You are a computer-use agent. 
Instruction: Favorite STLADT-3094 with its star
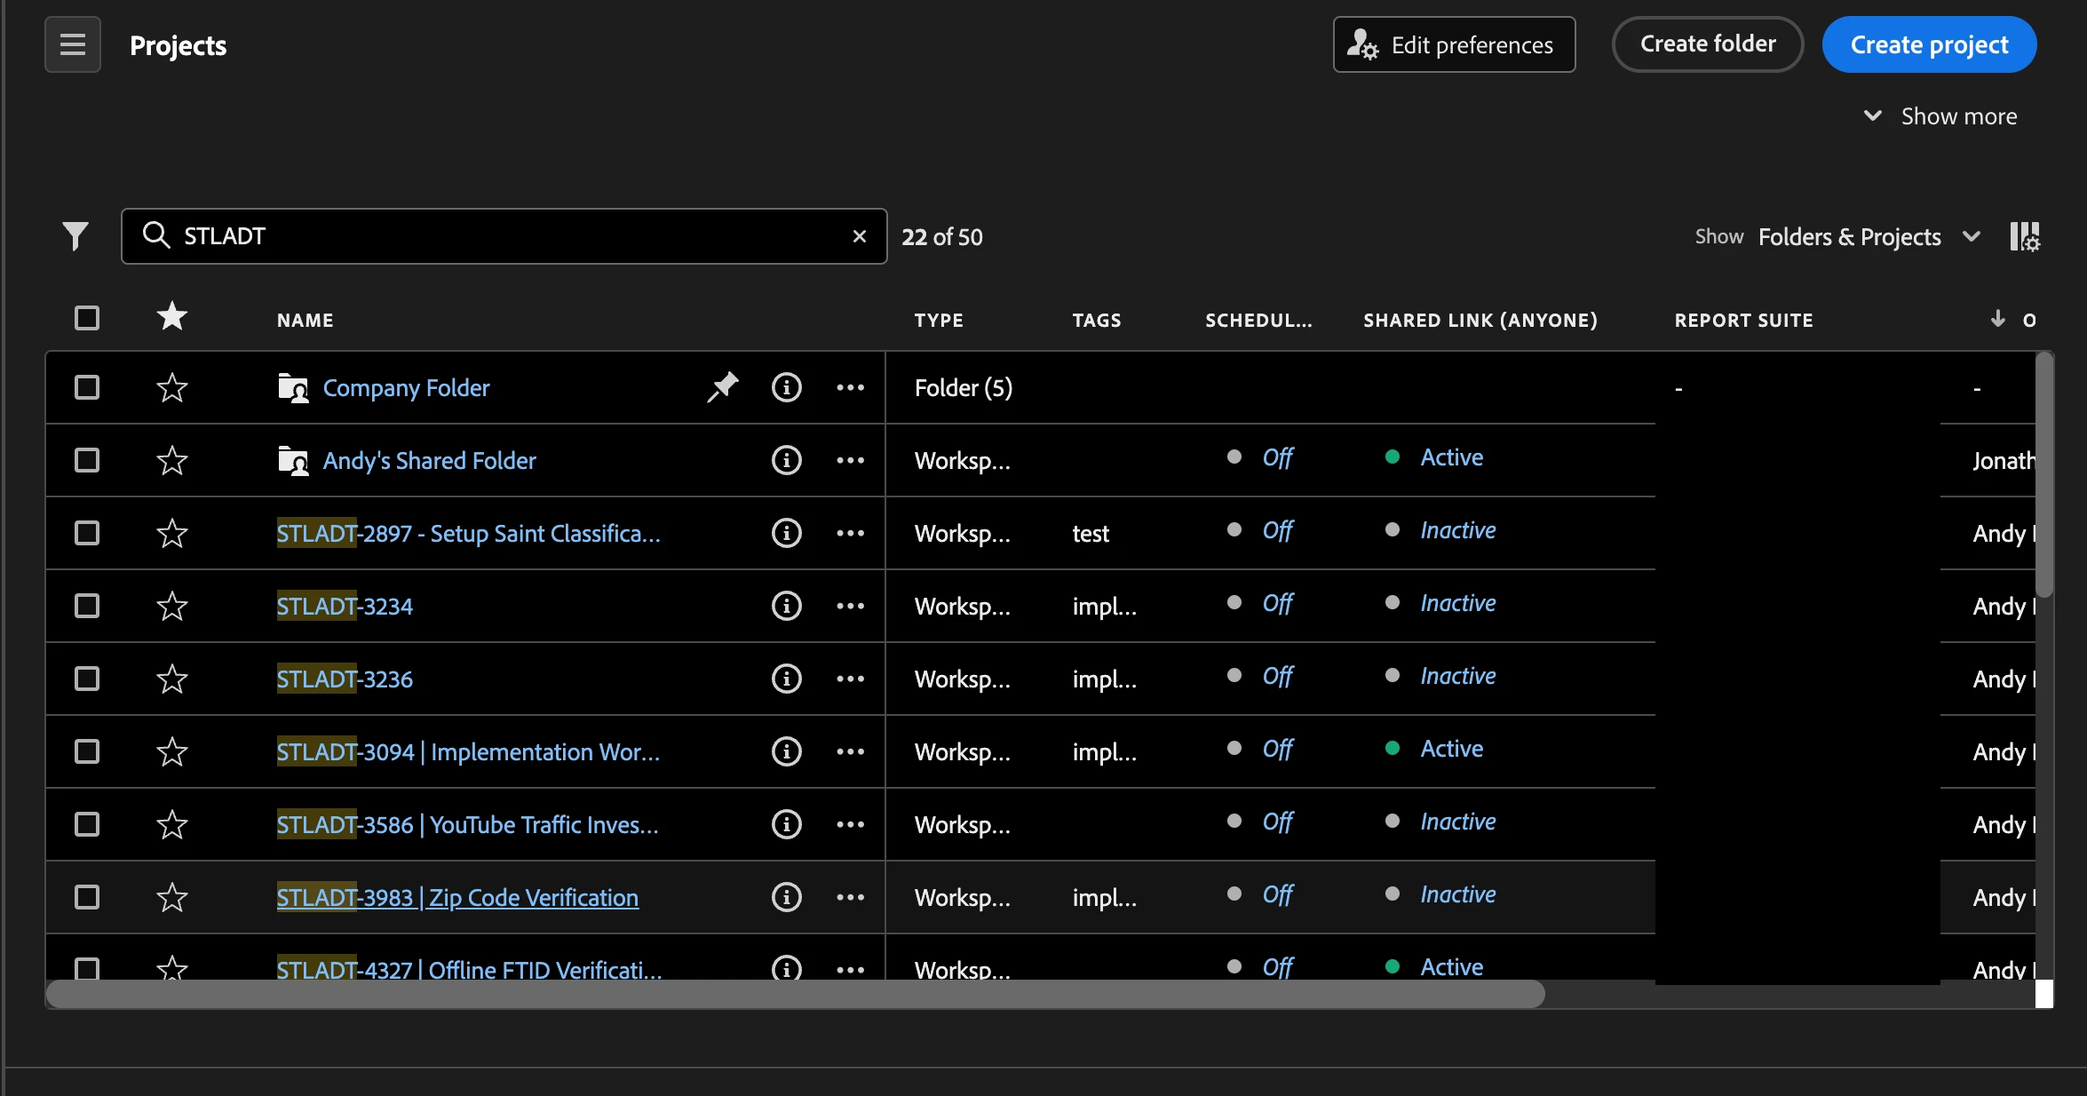171,751
